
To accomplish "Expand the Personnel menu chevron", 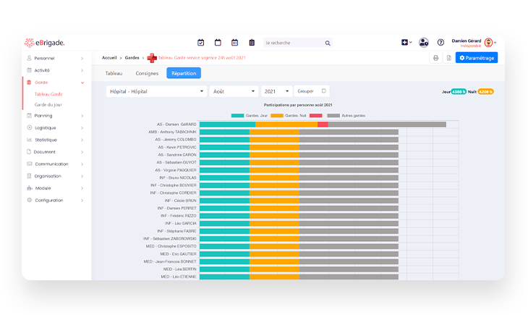I will [82, 59].
